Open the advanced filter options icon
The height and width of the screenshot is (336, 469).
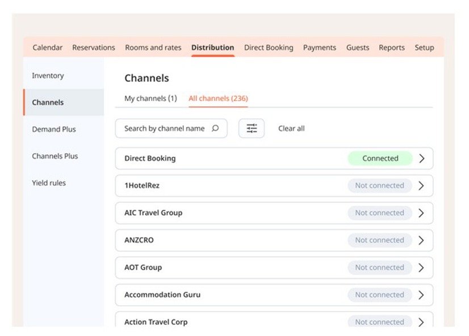tap(251, 128)
